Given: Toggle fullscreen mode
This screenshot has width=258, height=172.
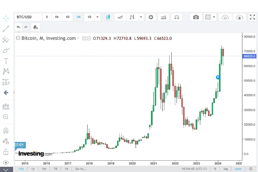Looking at the screenshot, I should 252,17.
